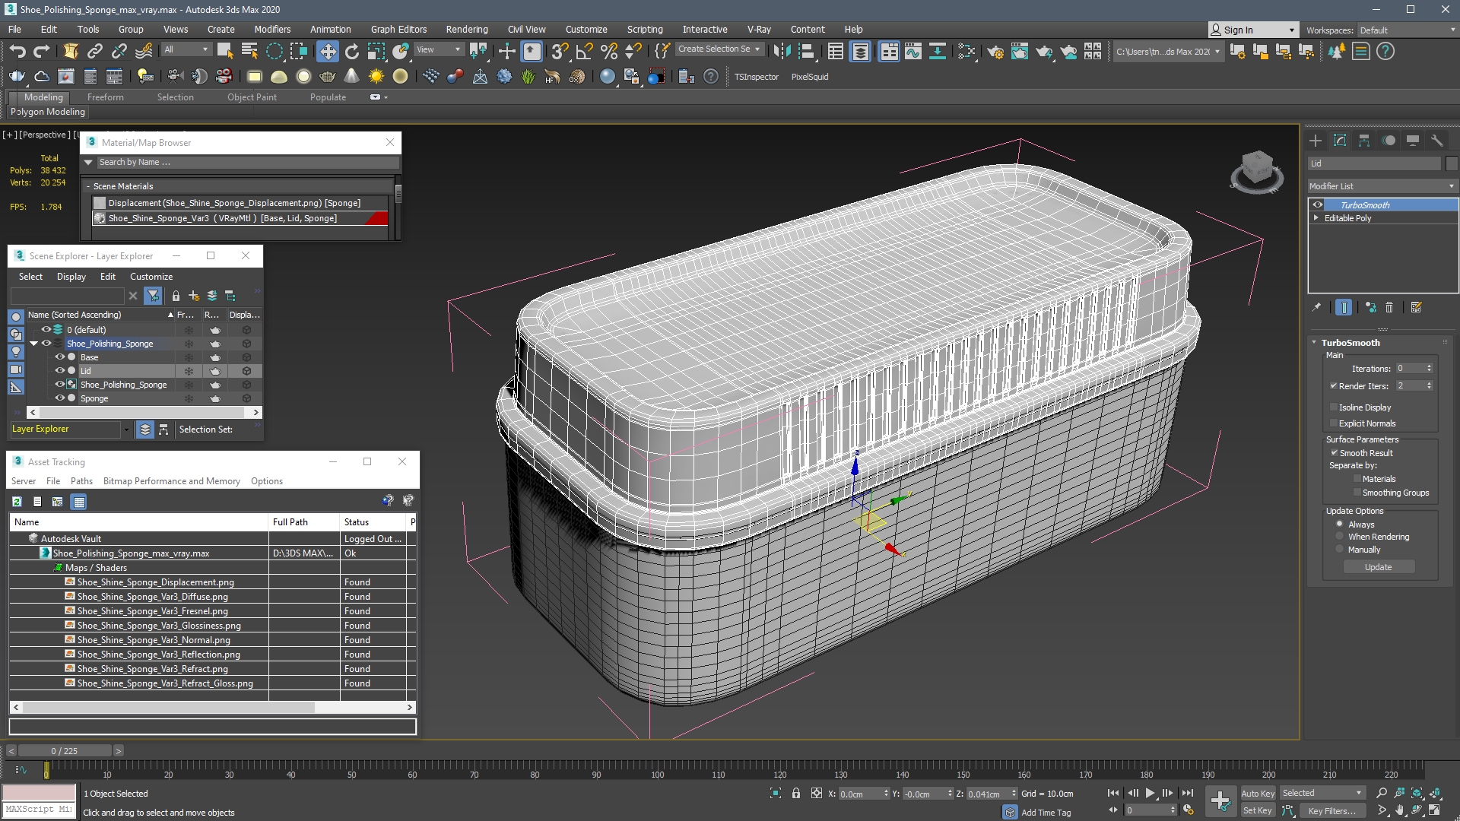Click the Auto Key button

coord(1258,793)
